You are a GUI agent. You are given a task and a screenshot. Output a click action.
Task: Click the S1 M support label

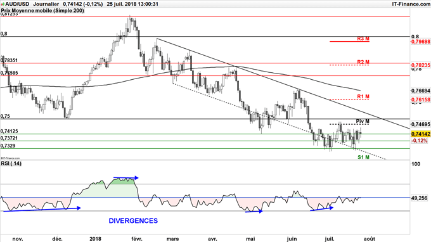click(x=363, y=157)
